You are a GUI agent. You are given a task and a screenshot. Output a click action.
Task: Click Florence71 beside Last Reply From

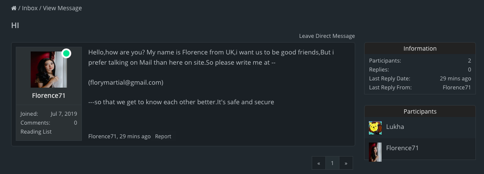point(456,87)
